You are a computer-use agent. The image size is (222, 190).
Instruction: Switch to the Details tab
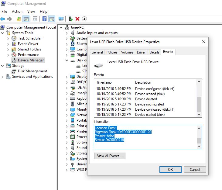point(155,52)
